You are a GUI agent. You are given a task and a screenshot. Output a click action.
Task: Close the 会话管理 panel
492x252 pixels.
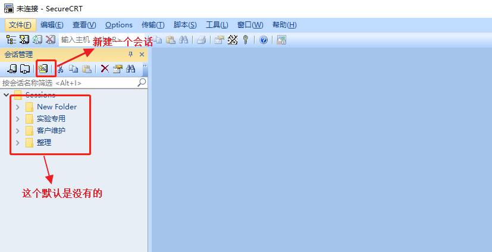tap(142, 54)
